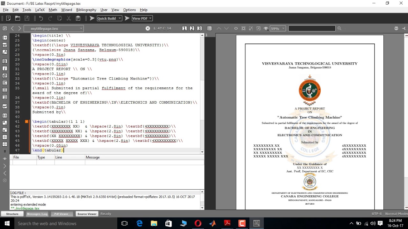Insert a reference using the ref icon
This screenshot has height=229, width=408.
(5, 45)
